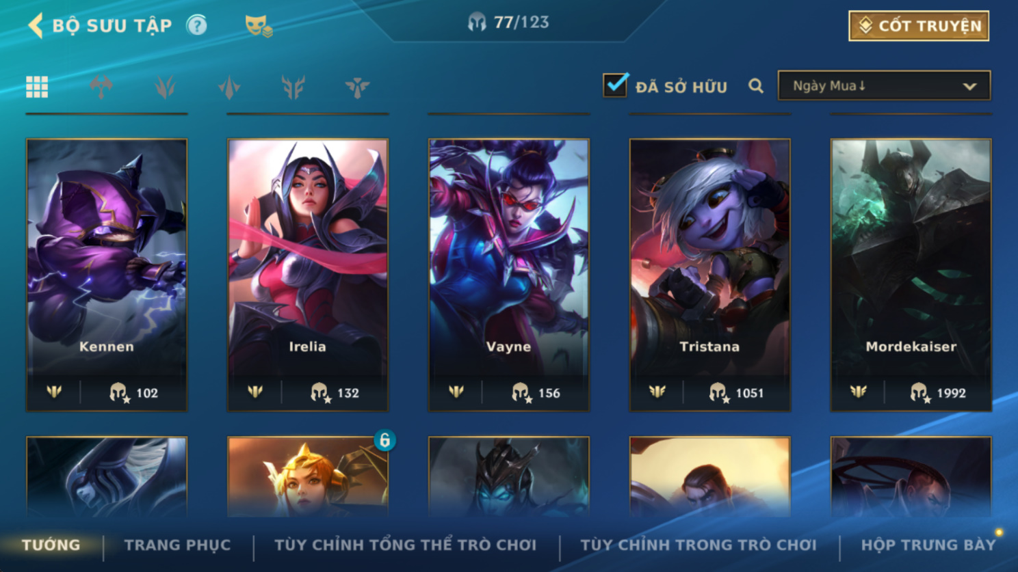
Task: Filter champions by the fourth role icon
Action: click(293, 87)
